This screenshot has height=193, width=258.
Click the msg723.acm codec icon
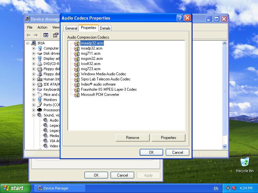click(x=77, y=69)
